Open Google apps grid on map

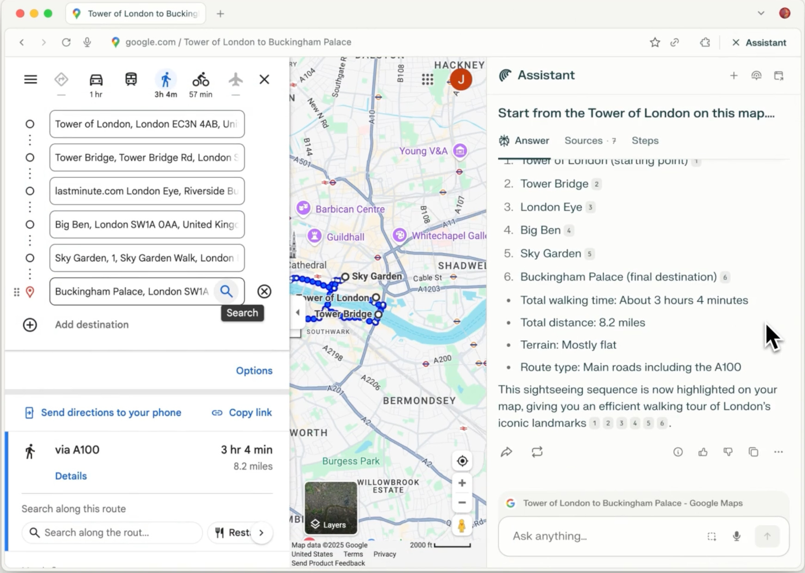pyautogui.click(x=427, y=79)
